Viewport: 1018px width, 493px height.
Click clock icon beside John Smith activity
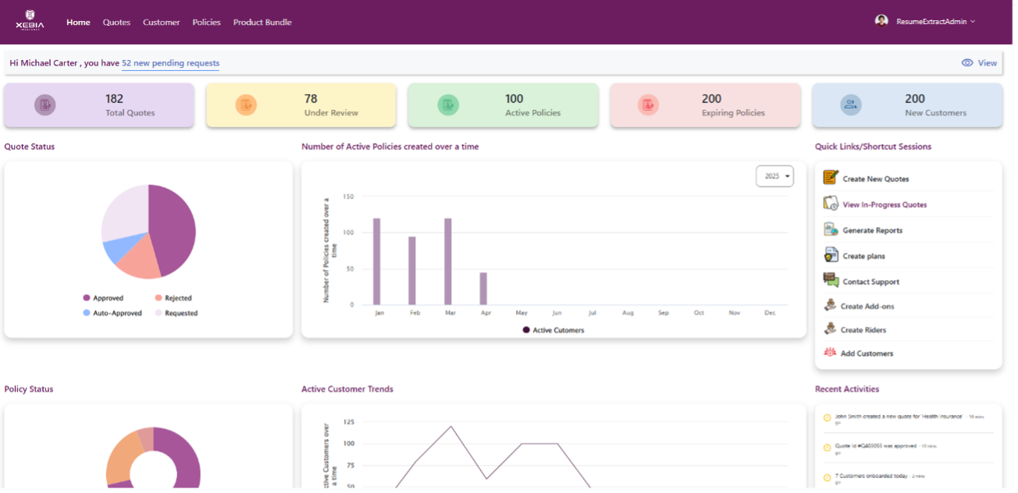tap(827, 417)
